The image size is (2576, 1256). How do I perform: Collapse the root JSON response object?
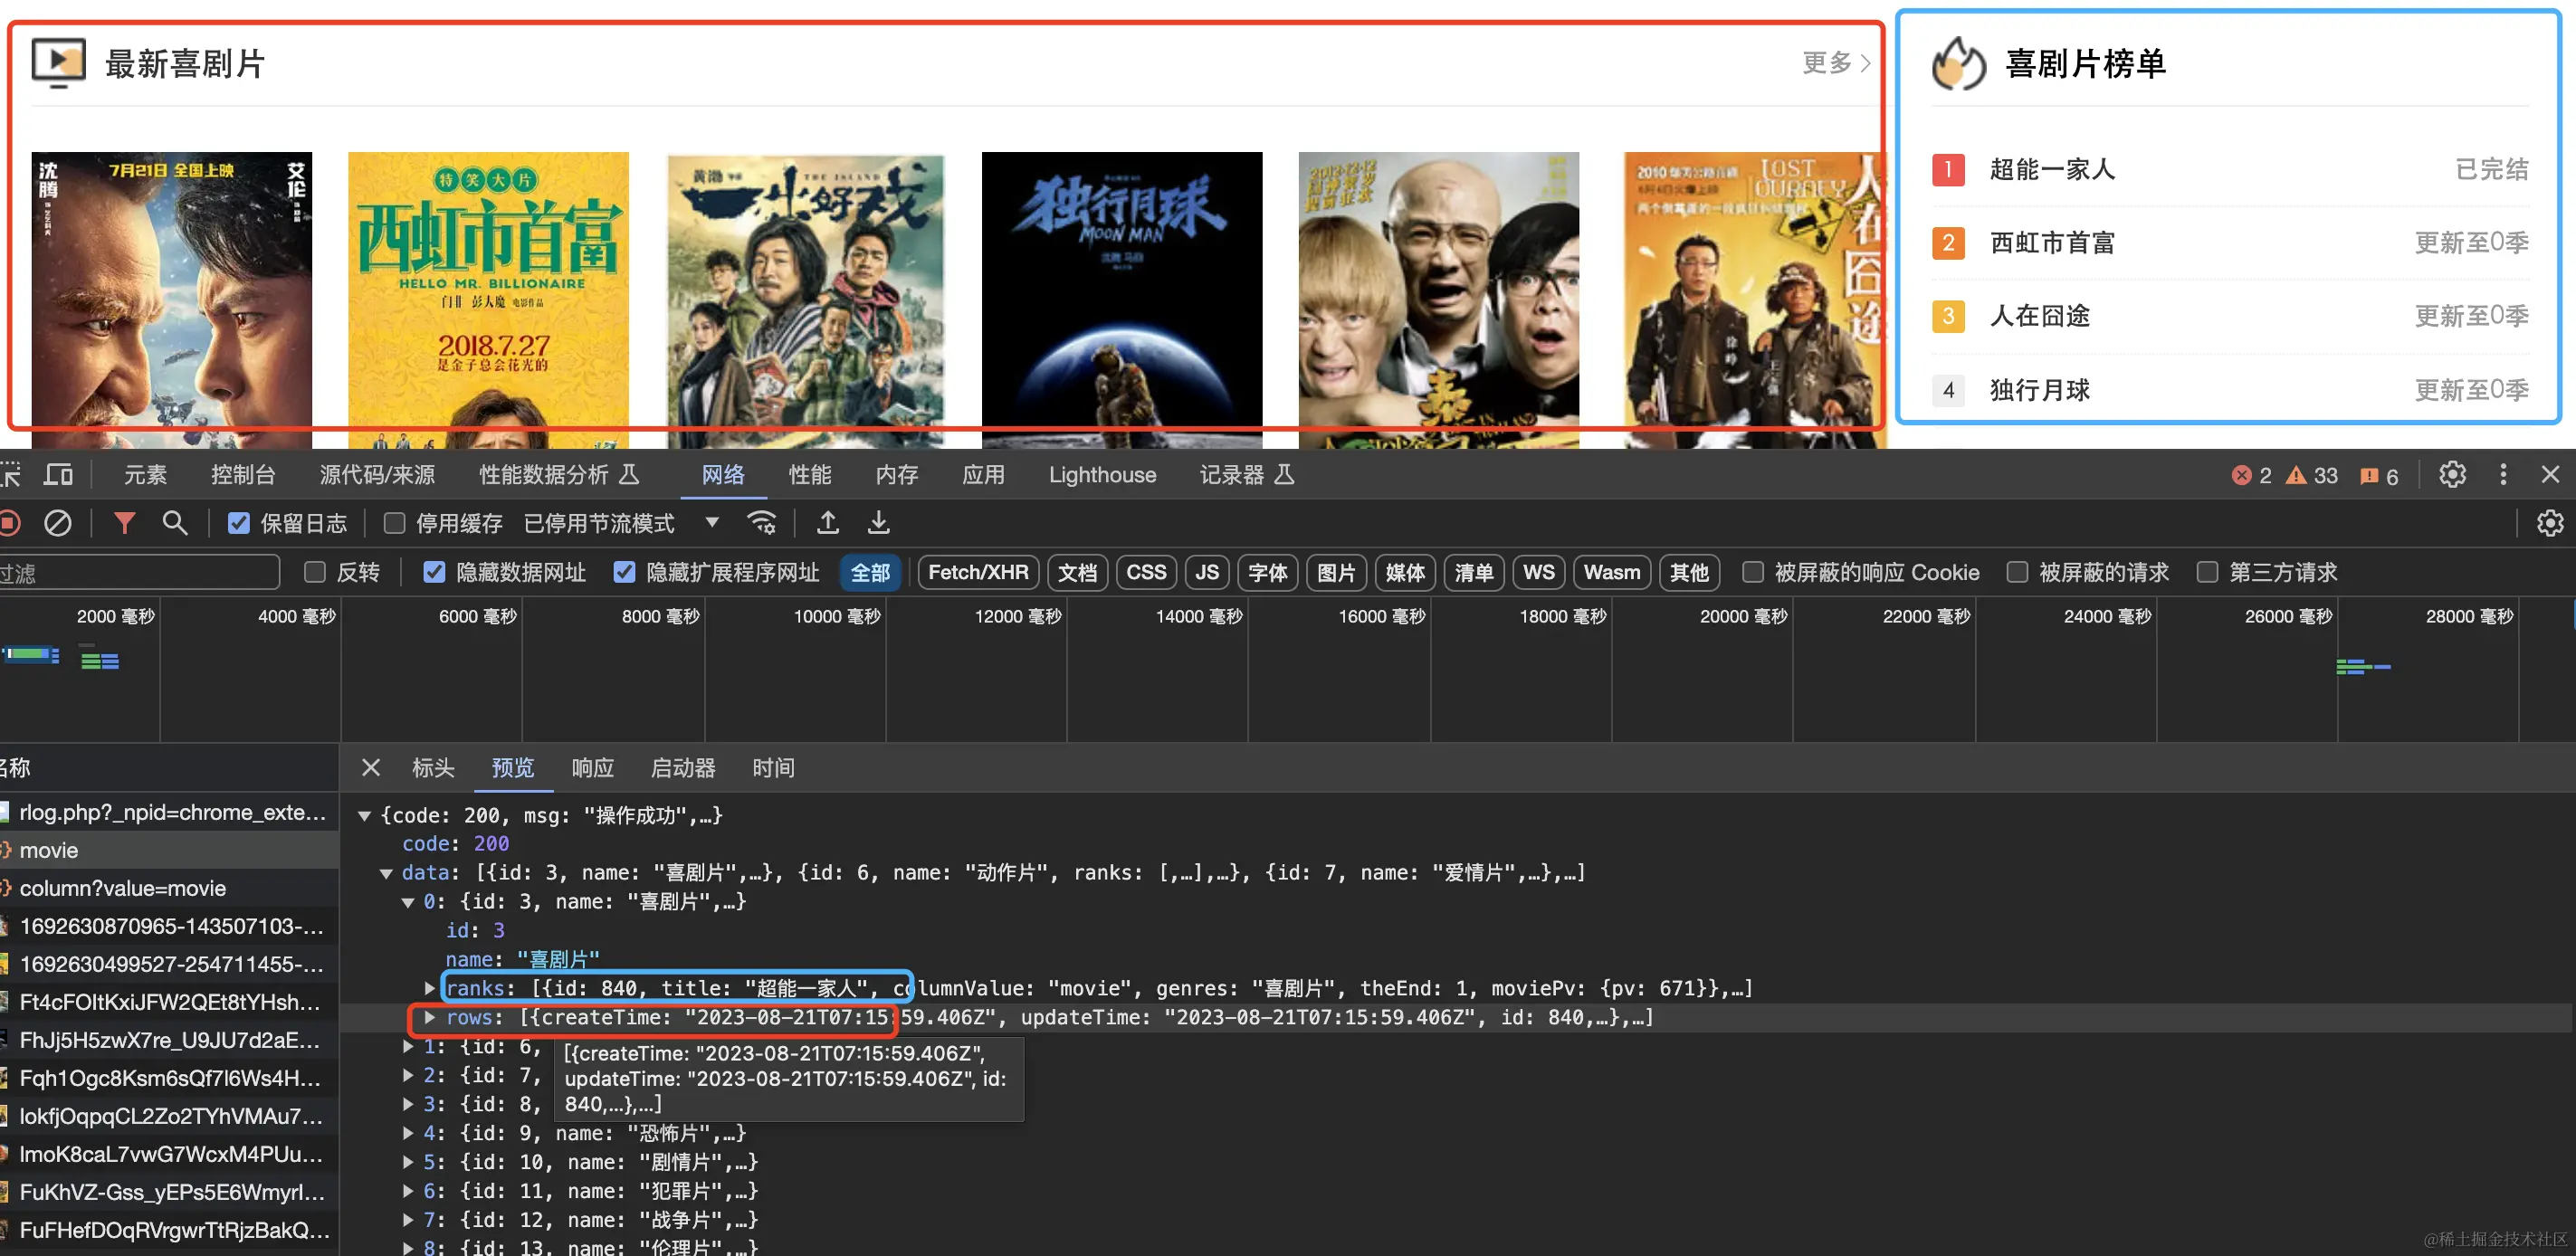pyautogui.click(x=365, y=816)
